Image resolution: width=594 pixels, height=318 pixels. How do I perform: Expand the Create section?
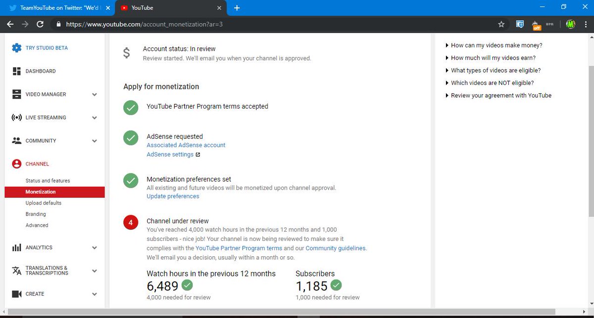point(95,294)
